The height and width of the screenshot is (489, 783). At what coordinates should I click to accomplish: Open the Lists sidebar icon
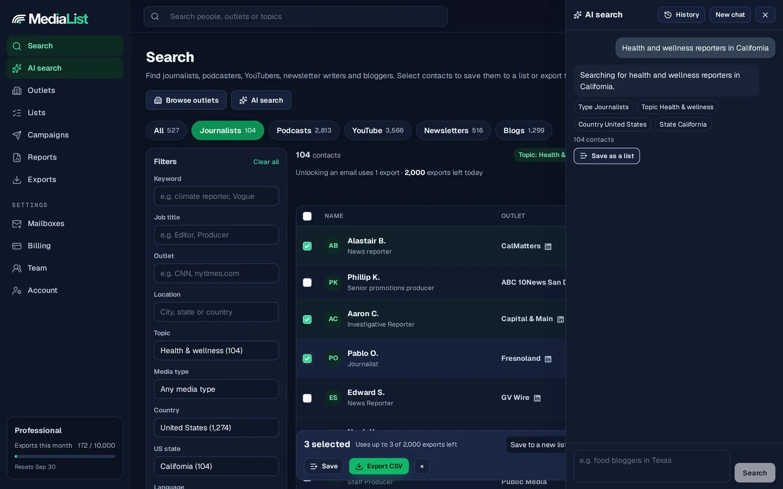(17, 113)
